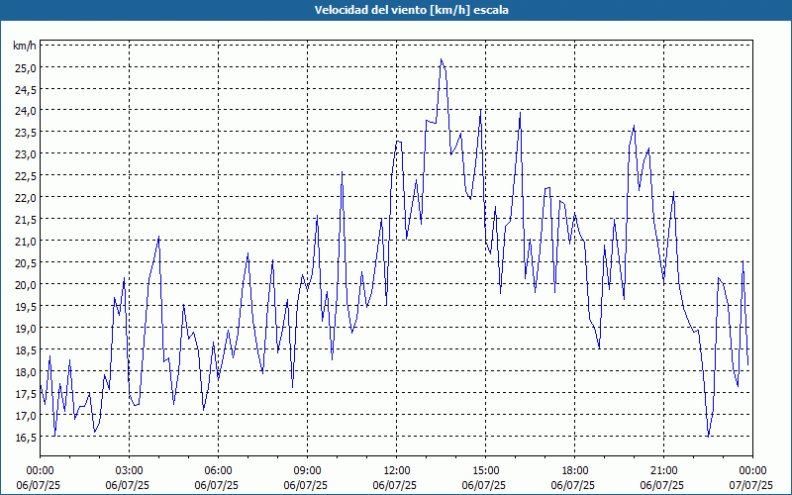The width and height of the screenshot is (792, 495).
Task: Click the highest wind speed peak above 25,0
Action: point(442,59)
